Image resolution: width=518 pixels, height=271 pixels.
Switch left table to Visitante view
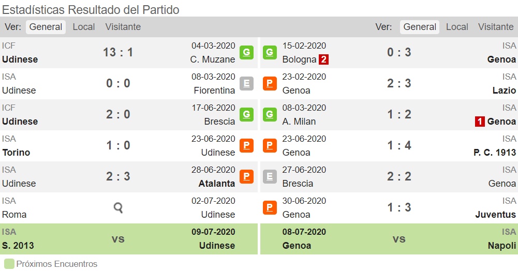123,27
